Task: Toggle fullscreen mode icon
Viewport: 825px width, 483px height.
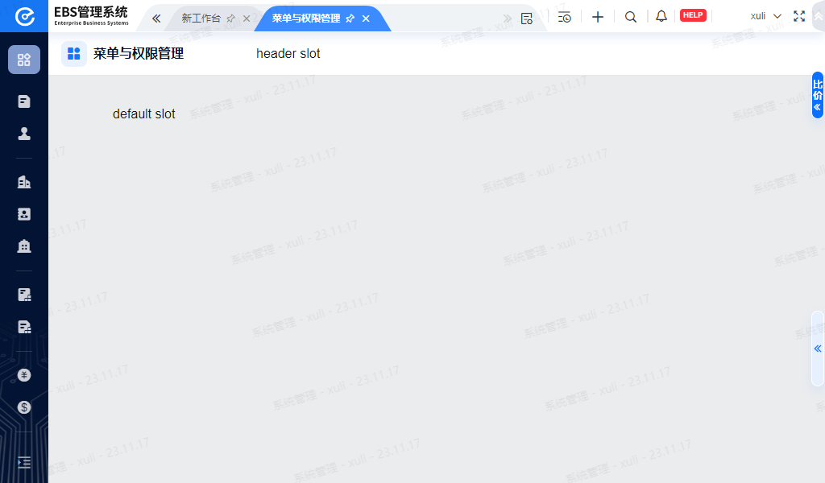Action: (x=799, y=16)
